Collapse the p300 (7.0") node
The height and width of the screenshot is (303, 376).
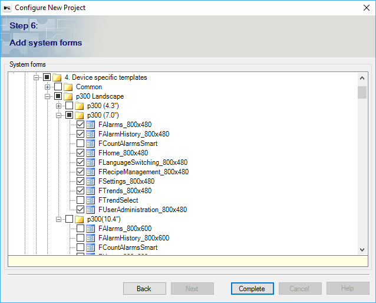[x=59, y=116]
